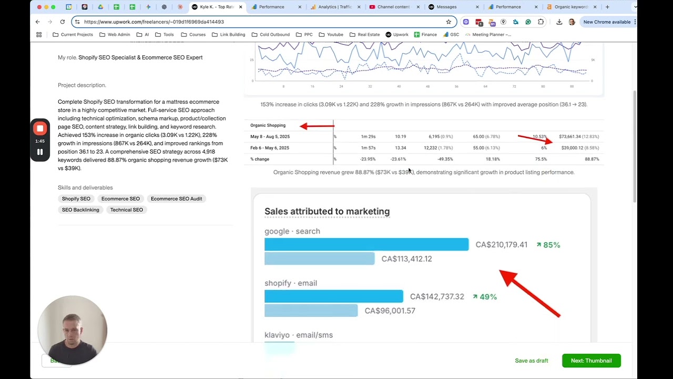The width and height of the screenshot is (673, 379).
Task: Close the Kyle K. Upwork tab
Action: (x=241, y=7)
